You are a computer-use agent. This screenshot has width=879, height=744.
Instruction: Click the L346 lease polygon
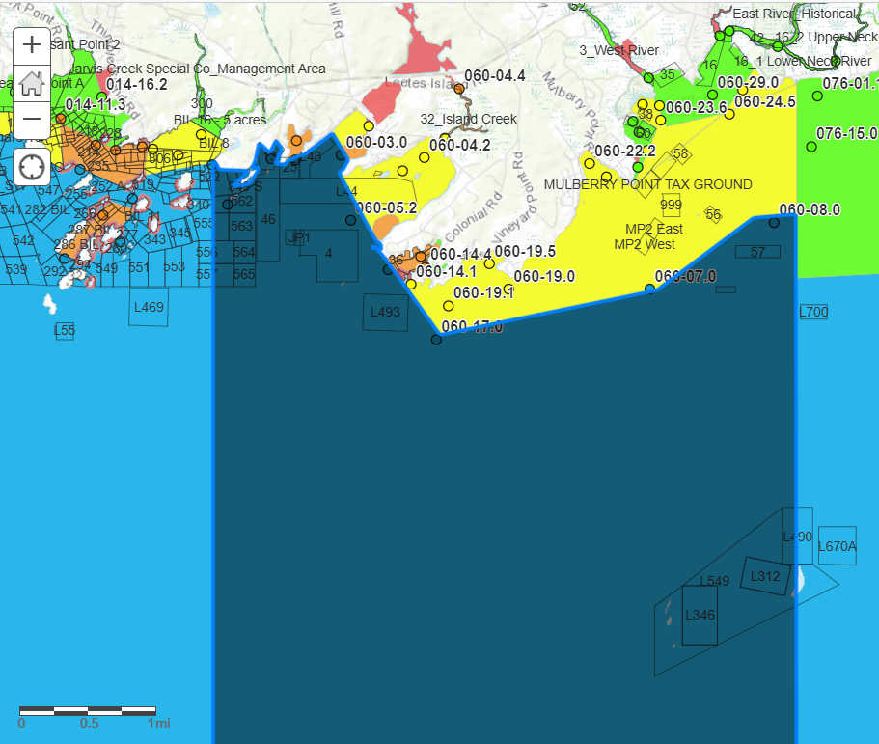tap(700, 615)
